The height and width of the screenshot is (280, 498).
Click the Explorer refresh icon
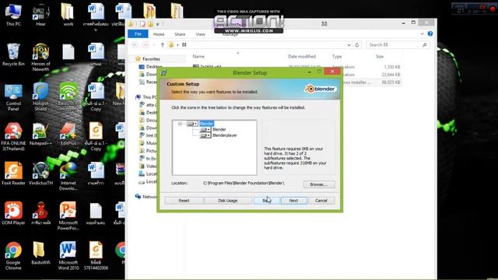click(357, 45)
